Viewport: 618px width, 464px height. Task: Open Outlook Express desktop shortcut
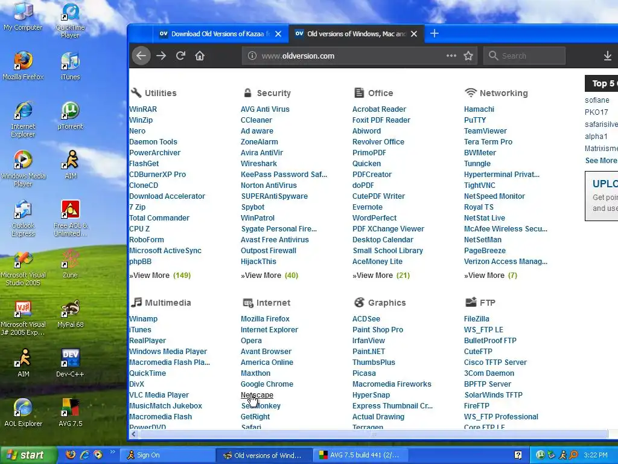tap(23, 218)
